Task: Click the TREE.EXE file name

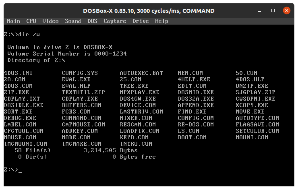Action: (x=134, y=86)
